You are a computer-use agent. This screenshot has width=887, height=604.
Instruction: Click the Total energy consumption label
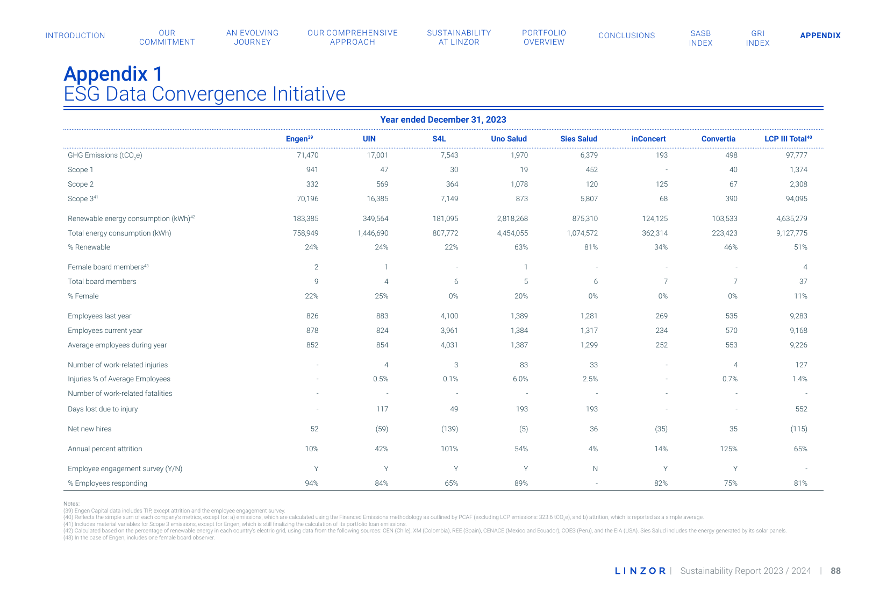click(x=119, y=233)
